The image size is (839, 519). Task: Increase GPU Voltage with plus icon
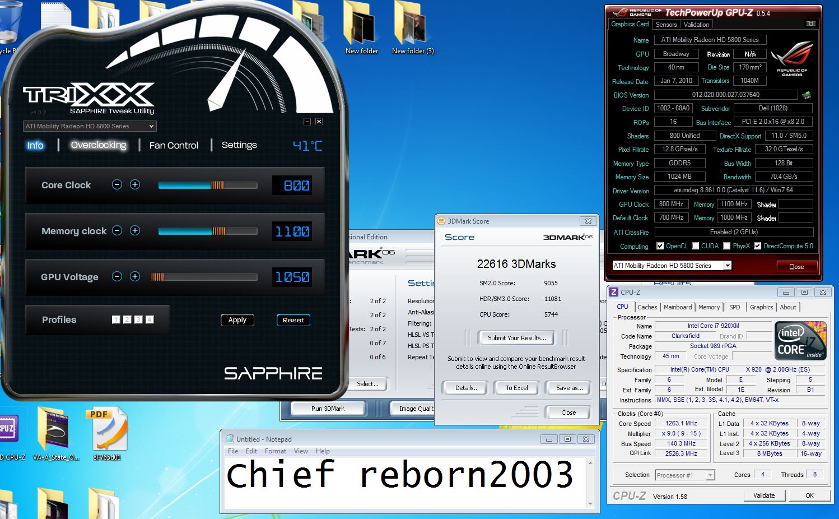pyautogui.click(x=135, y=276)
